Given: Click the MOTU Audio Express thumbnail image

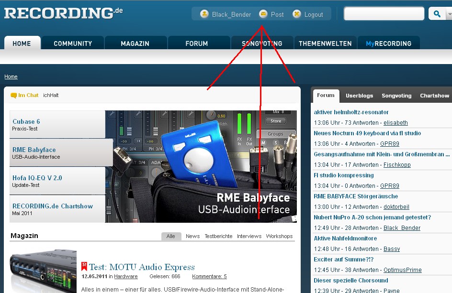Looking at the screenshot, I should 43,271.
